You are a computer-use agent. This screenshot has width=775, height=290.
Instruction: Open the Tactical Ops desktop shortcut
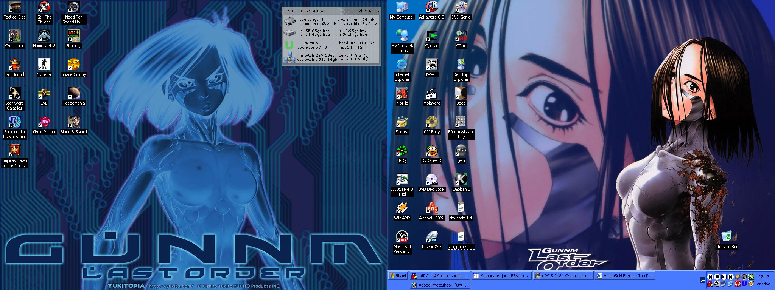[x=14, y=10]
